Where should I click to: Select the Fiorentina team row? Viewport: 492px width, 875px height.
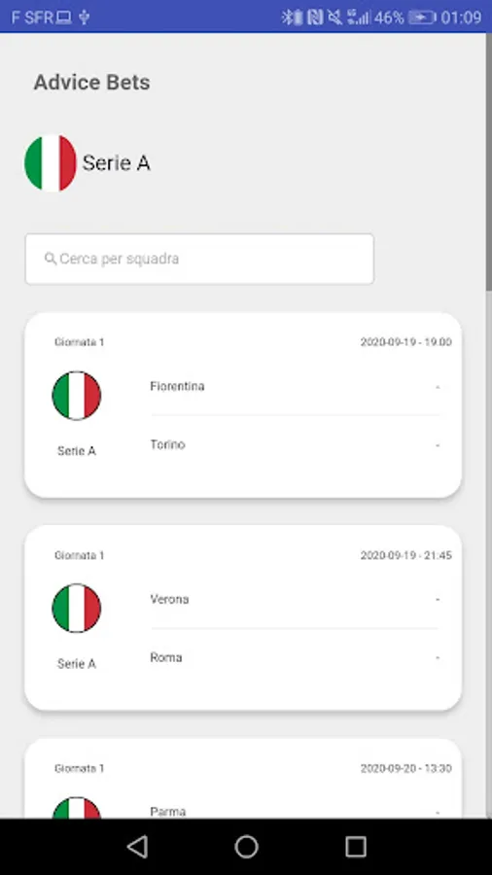(295, 387)
